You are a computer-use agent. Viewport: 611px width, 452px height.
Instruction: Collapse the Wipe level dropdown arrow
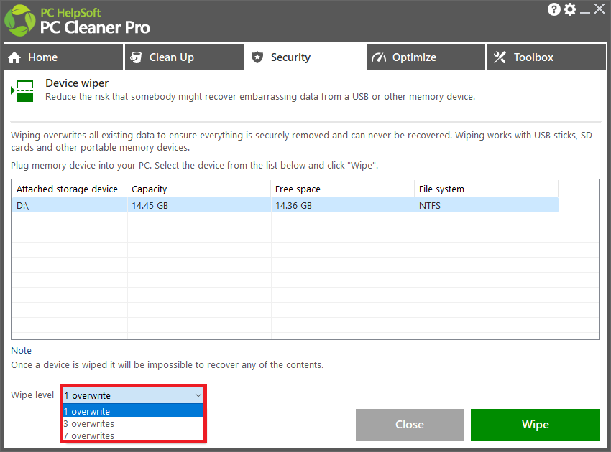198,395
